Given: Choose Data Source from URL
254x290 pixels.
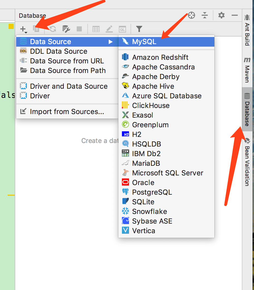Looking at the screenshot, I should [x=67, y=61].
